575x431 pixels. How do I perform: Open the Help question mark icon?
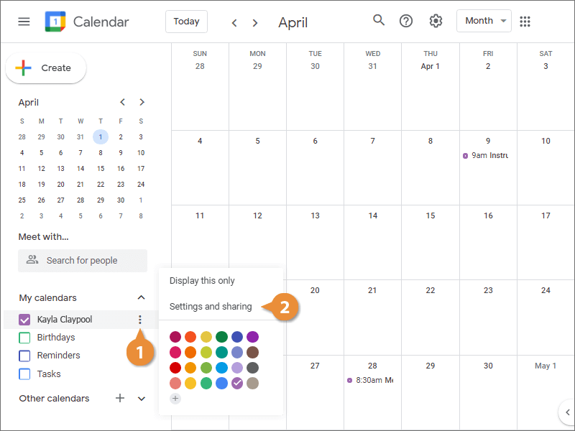[406, 21]
